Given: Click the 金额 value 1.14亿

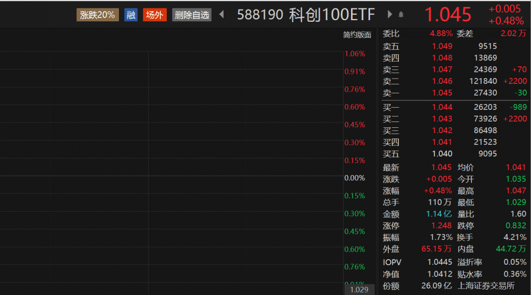Looking at the screenshot, I should (439, 214).
